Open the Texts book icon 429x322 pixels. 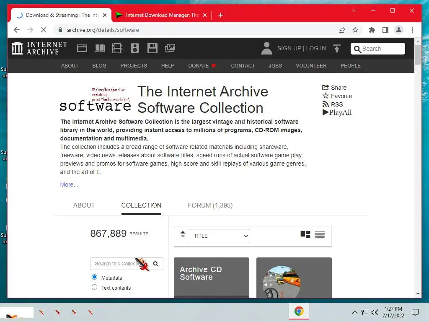click(100, 48)
